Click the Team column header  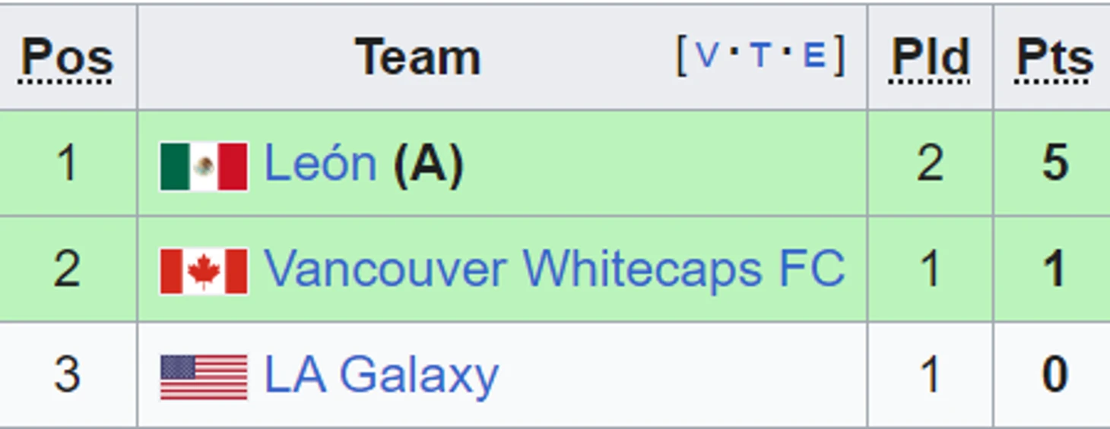click(418, 58)
